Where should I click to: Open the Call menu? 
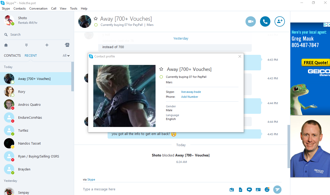point(54,8)
